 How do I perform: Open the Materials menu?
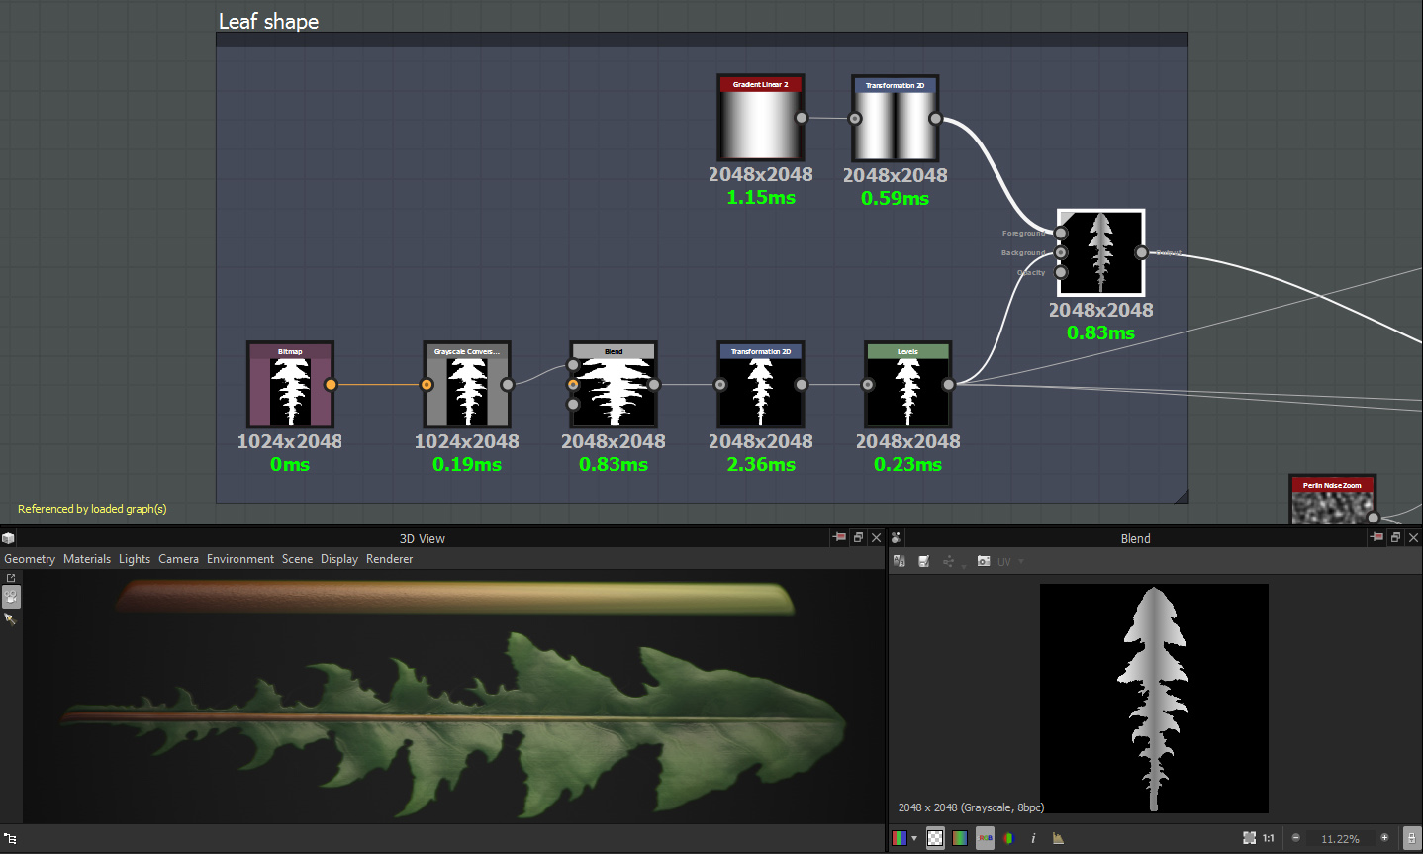[x=87, y=559]
